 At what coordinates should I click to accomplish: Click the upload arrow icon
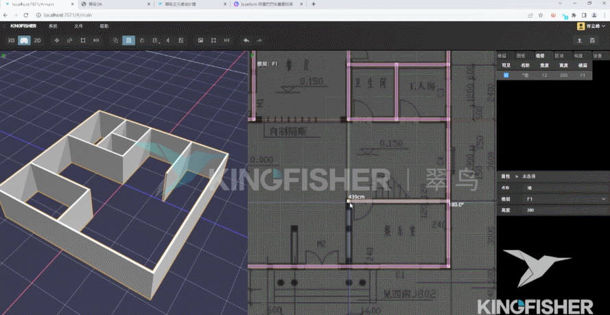(579, 40)
